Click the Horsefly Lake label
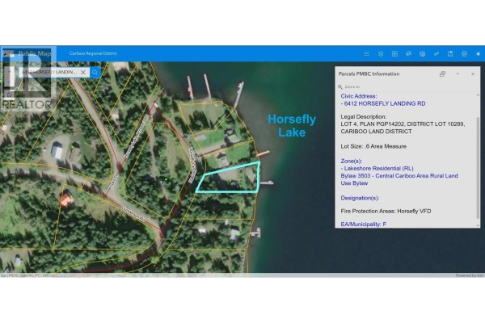This screenshot has width=485, height=323. pos(292,125)
